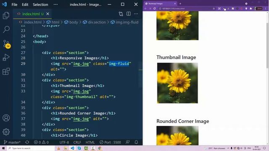Viewport: 269px width, 151px height.
Task: Open the File menu
Action: pos(14,5)
